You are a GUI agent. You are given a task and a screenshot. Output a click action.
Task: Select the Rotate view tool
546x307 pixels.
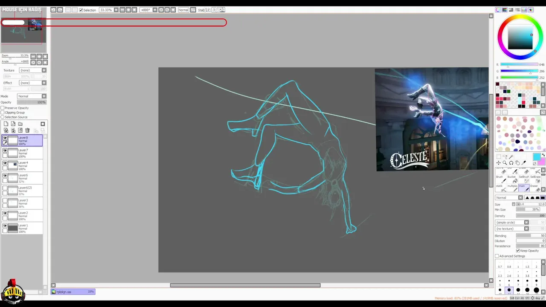(x=511, y=163)
